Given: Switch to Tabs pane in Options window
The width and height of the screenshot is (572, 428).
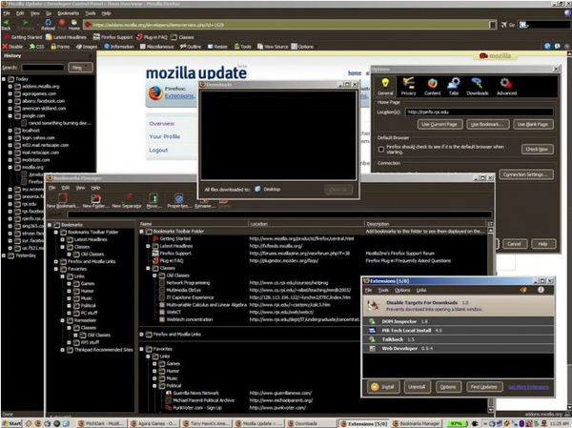Looking at the screenshot, I should coord(454,87).
